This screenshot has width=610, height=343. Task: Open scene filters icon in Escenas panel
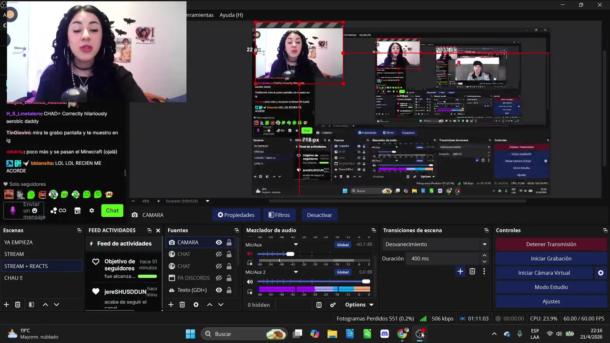(31, 304)
